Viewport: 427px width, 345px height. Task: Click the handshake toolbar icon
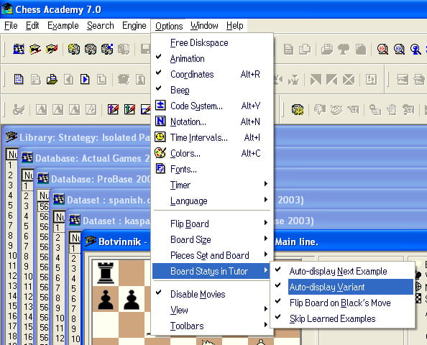coord(336,109)
